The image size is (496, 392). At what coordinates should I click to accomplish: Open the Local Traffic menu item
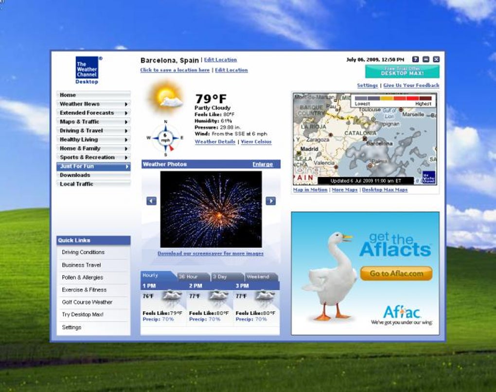[93, 184]
